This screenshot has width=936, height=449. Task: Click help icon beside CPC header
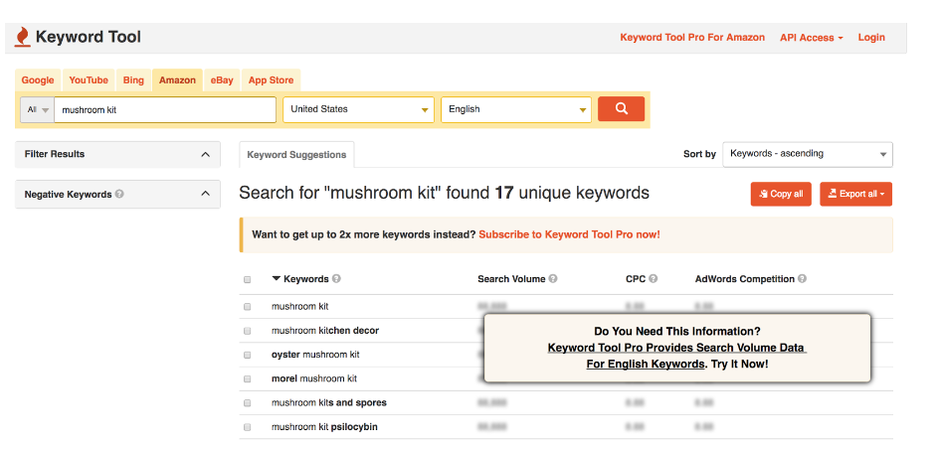coord(654,279)
